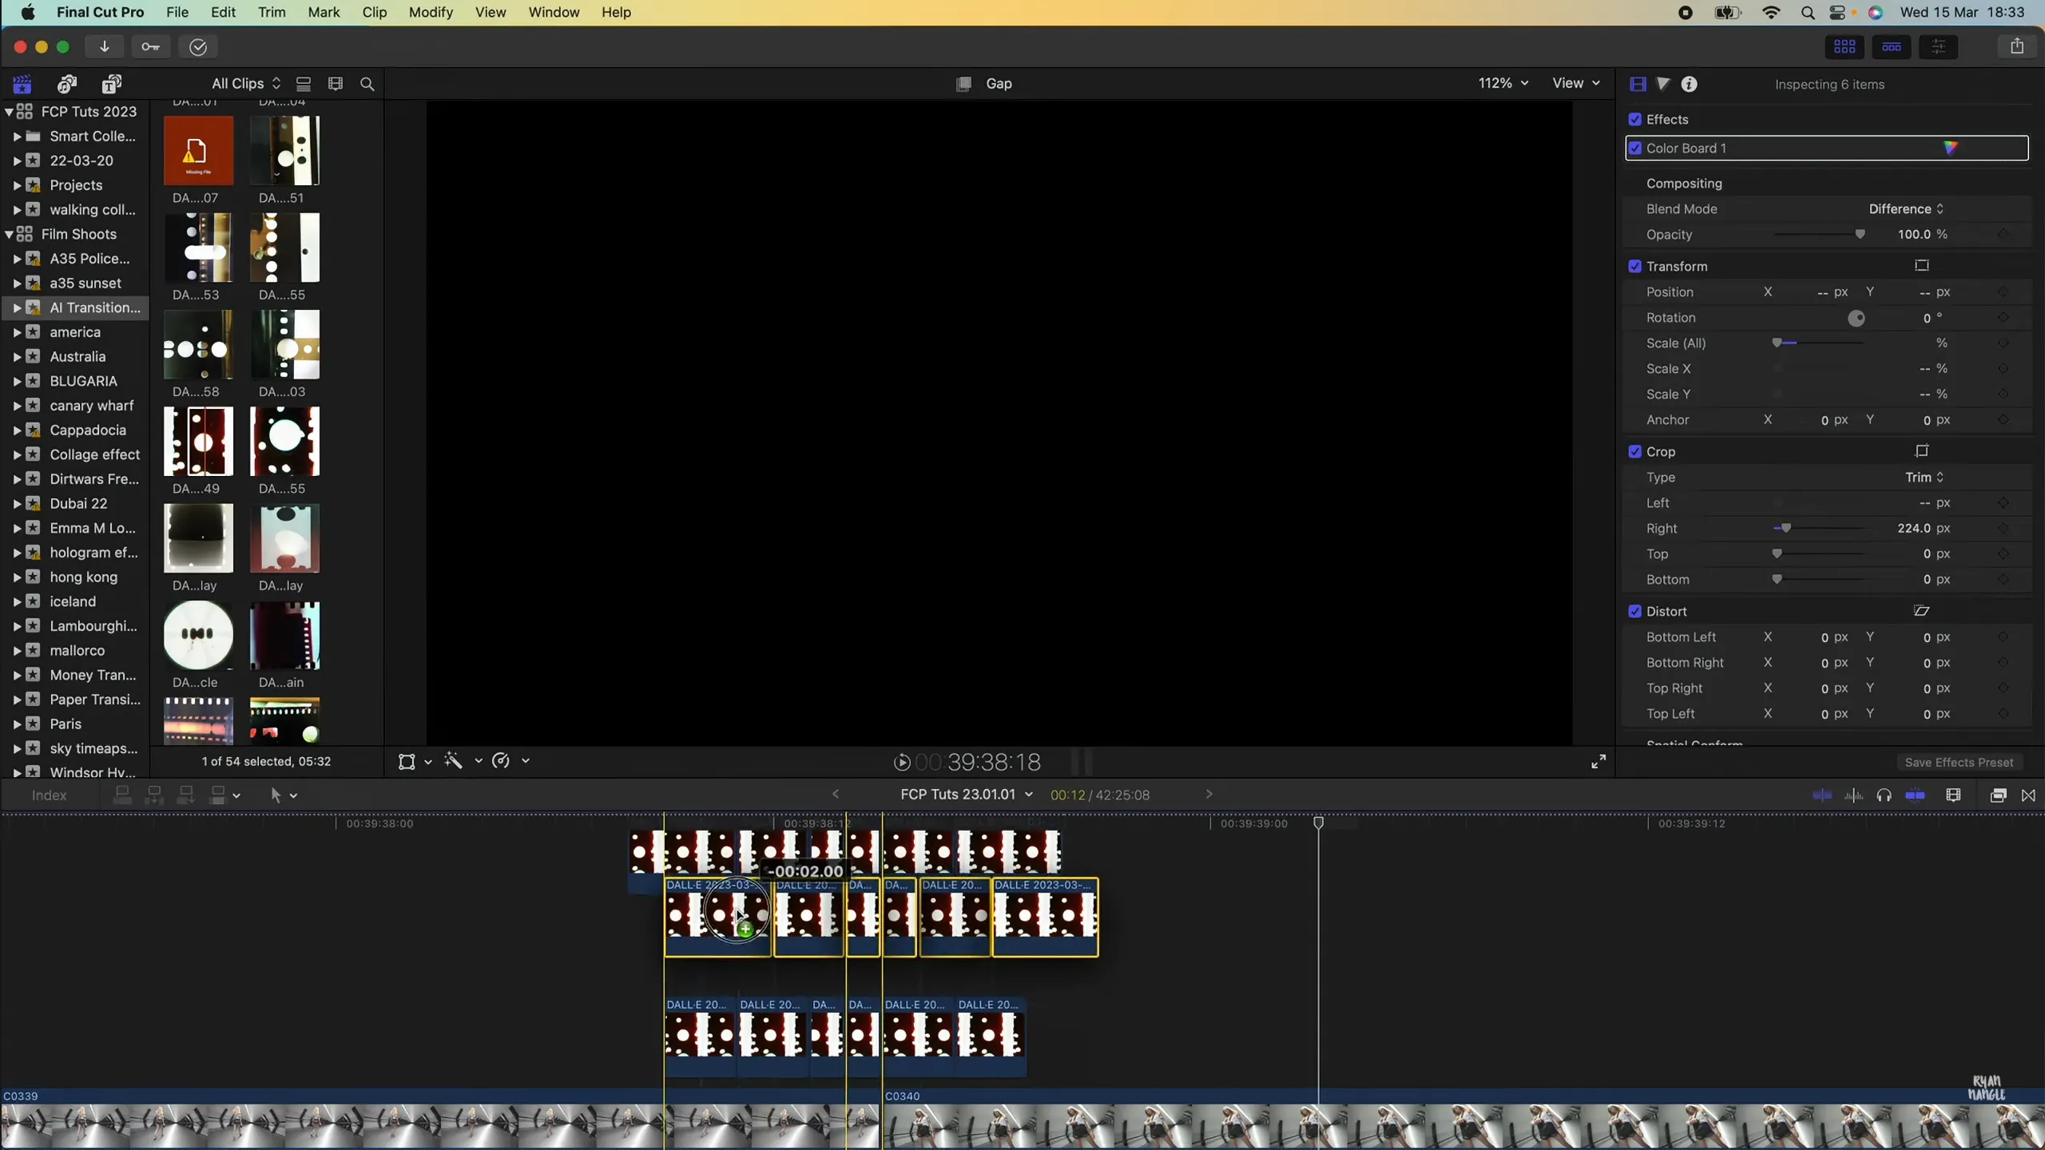This screenshot has height=1150, width=2045.
Task: Play from the viewer play button
Action: point(901,762)
